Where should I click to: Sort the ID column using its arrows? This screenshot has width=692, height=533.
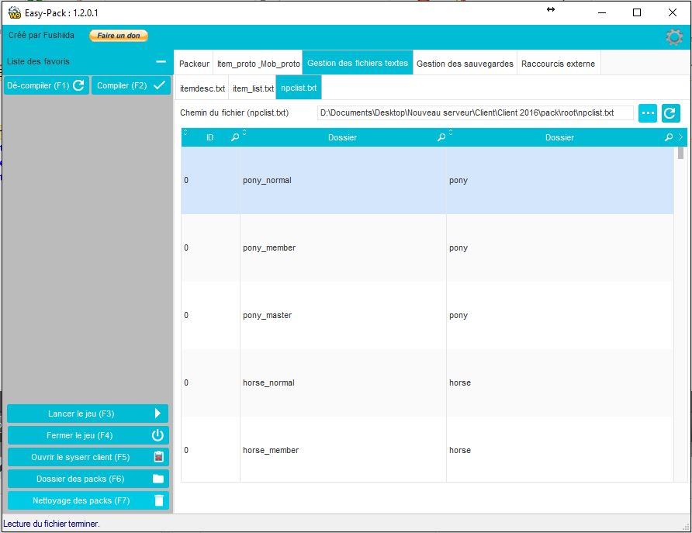185,133
